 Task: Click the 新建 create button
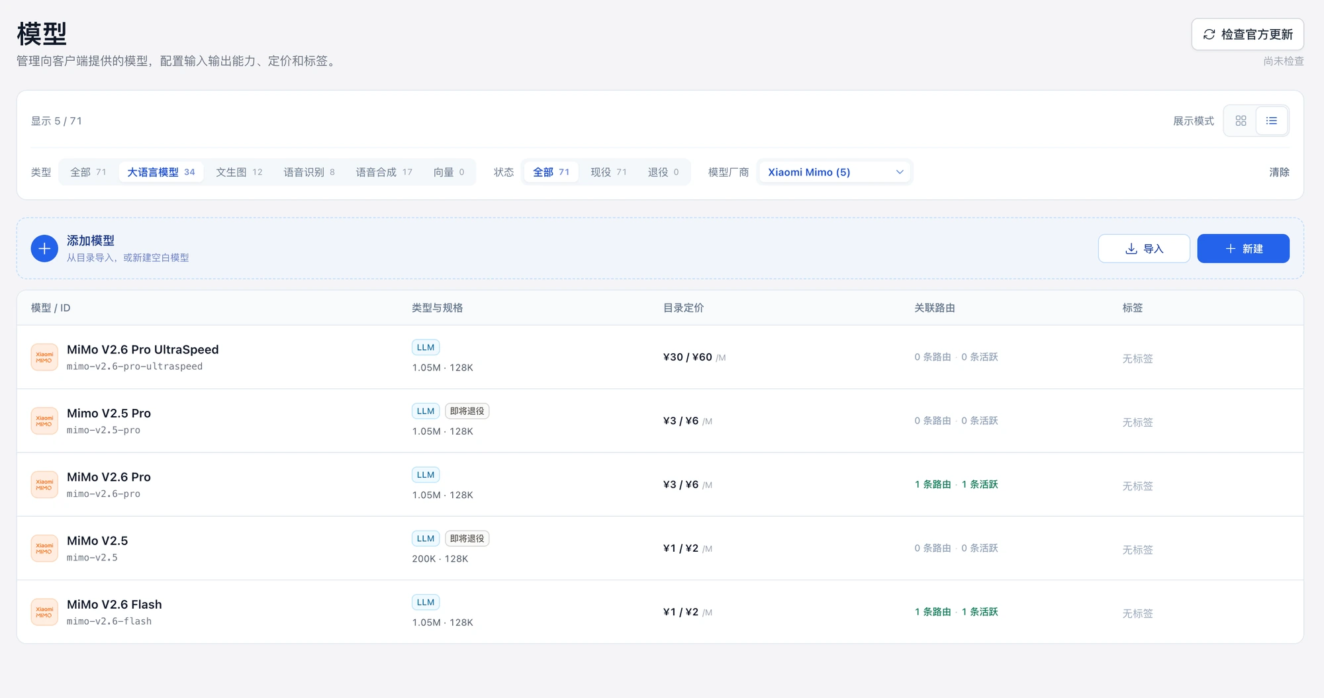coord(1243,249)
